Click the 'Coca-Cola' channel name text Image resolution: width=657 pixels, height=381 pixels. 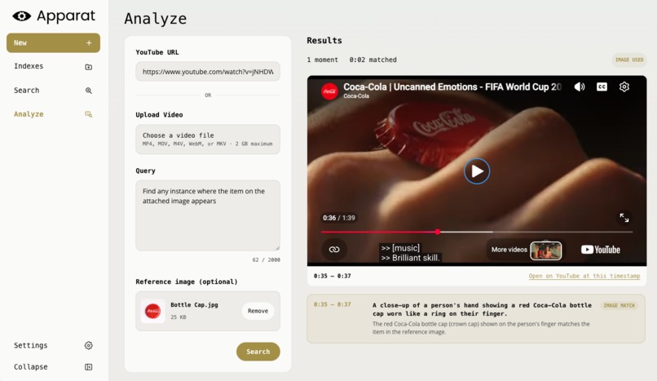point(356,96)
